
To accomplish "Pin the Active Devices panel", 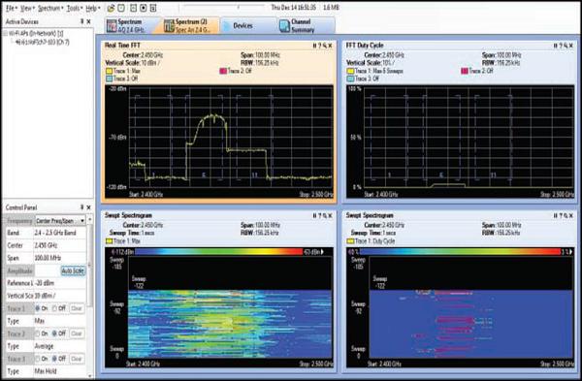I will 82,22.
